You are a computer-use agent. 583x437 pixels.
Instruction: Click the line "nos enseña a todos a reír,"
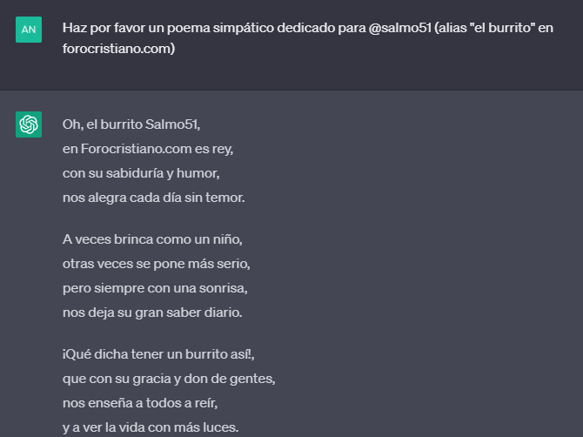click(140, 403)
